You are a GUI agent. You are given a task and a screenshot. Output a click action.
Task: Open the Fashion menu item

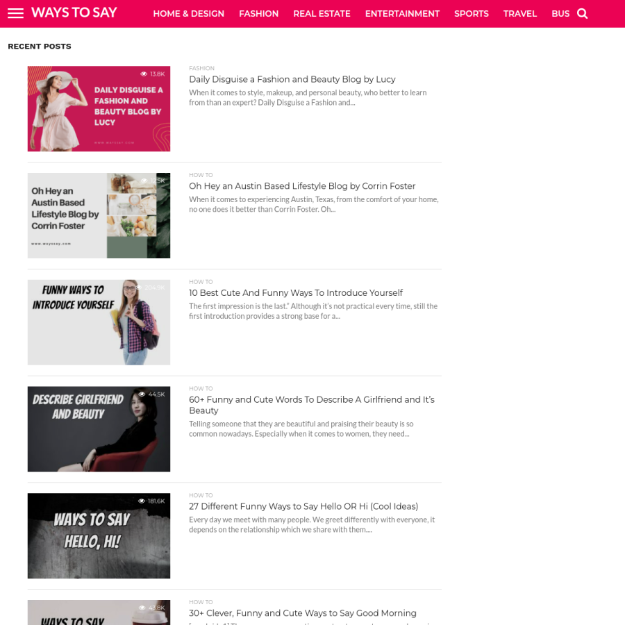pos(259,14)
